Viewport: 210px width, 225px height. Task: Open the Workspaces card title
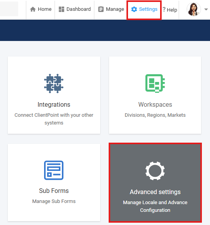click(x=155, y=104)
